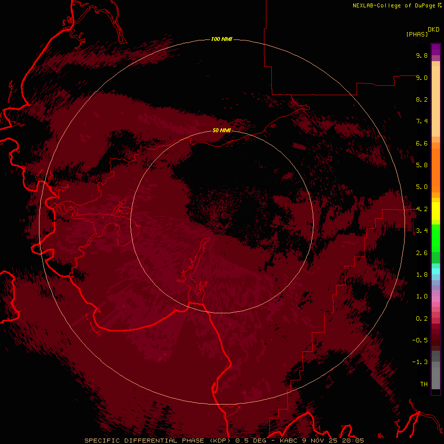The height and width of the screenshot is (444, 444).
Task: Click the 2.6 legend value
Action: point(422,253)
